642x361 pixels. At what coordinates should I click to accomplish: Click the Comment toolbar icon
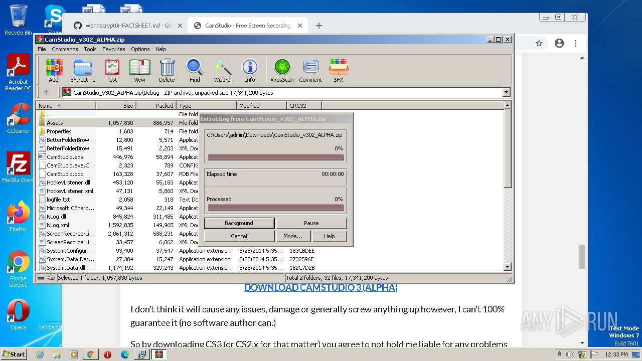(310, 70)
